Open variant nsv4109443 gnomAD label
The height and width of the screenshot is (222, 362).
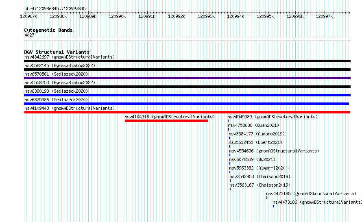(70, 108)
